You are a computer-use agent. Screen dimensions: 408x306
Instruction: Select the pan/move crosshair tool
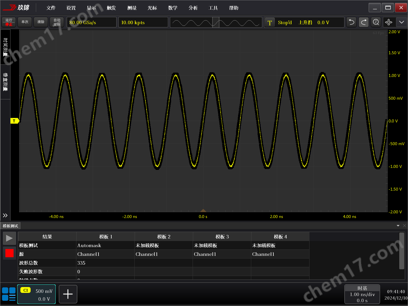click(x=388, y=22)
